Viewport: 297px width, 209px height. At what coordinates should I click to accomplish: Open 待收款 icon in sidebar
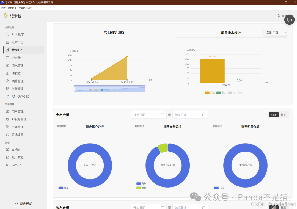pyautogui.click(x=8, y=73)
